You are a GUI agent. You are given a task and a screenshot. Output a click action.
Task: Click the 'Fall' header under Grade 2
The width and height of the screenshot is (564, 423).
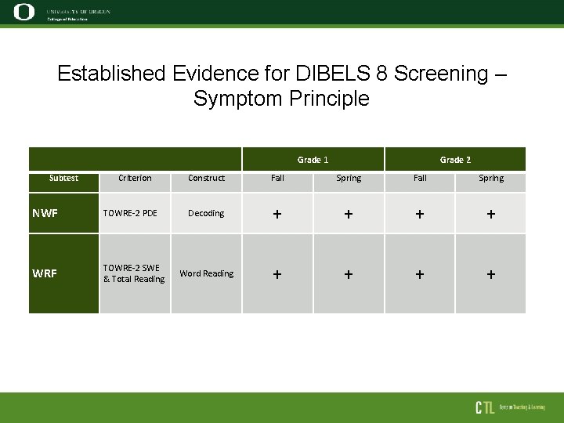click(x=420, y=183)
